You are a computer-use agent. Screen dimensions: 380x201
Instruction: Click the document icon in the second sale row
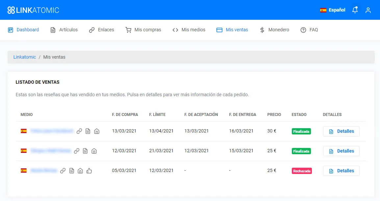coord(85,151)
